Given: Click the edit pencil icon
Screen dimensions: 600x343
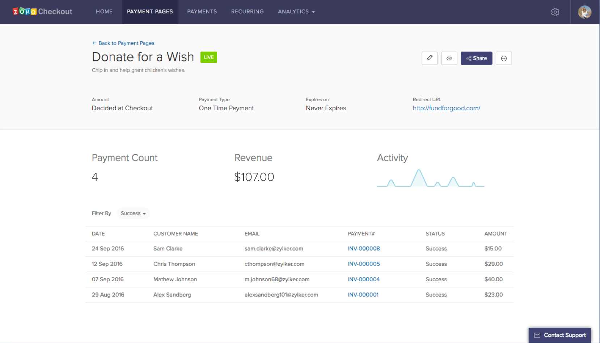Looking at the screenshot, I should 430,58.
